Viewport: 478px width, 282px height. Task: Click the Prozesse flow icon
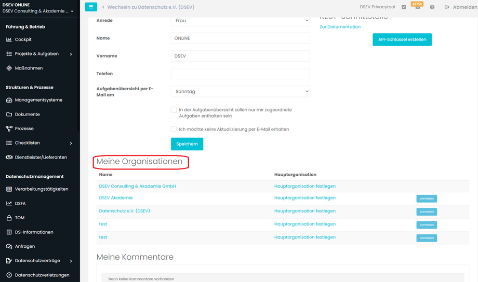click(9, 129)
